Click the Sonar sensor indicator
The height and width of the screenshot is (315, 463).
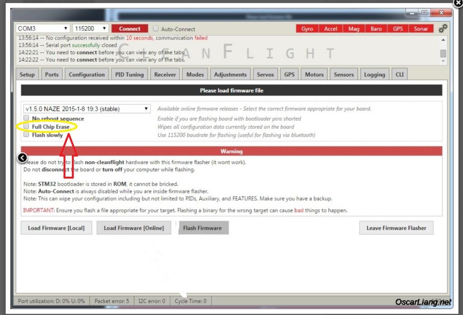[x=420, y=29]
